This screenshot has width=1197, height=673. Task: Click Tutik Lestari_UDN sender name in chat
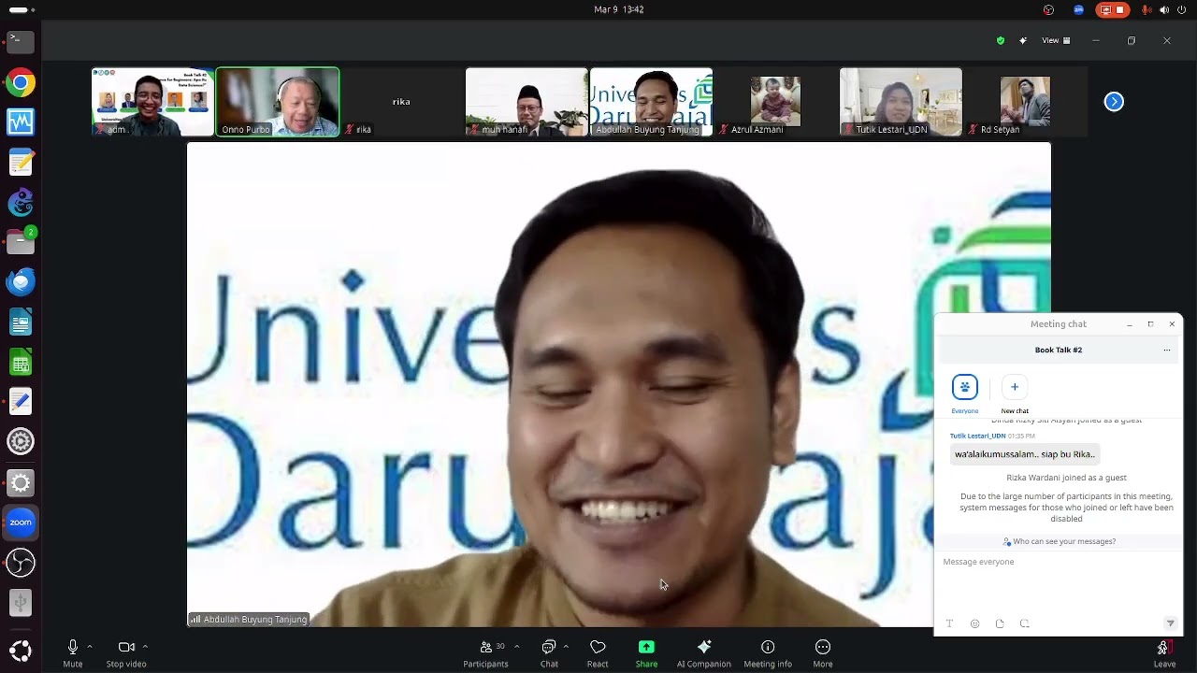pyautogui.click(x=977, y=436)
